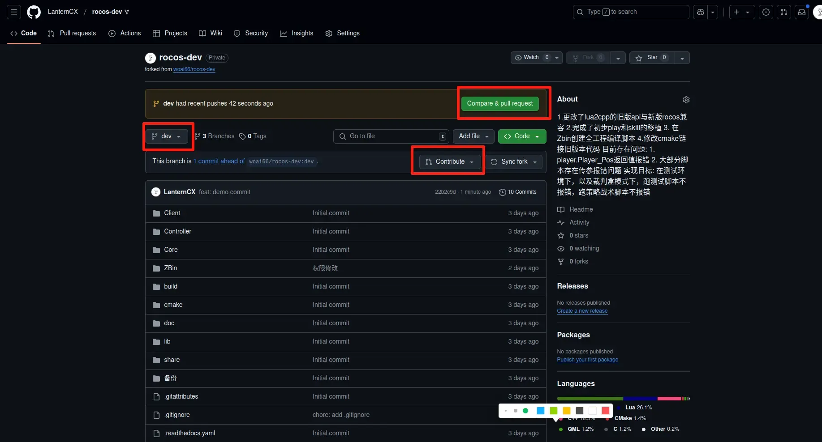Open the Issues icon in header
This screenshot has height=442, width=822.
[766, 12]
